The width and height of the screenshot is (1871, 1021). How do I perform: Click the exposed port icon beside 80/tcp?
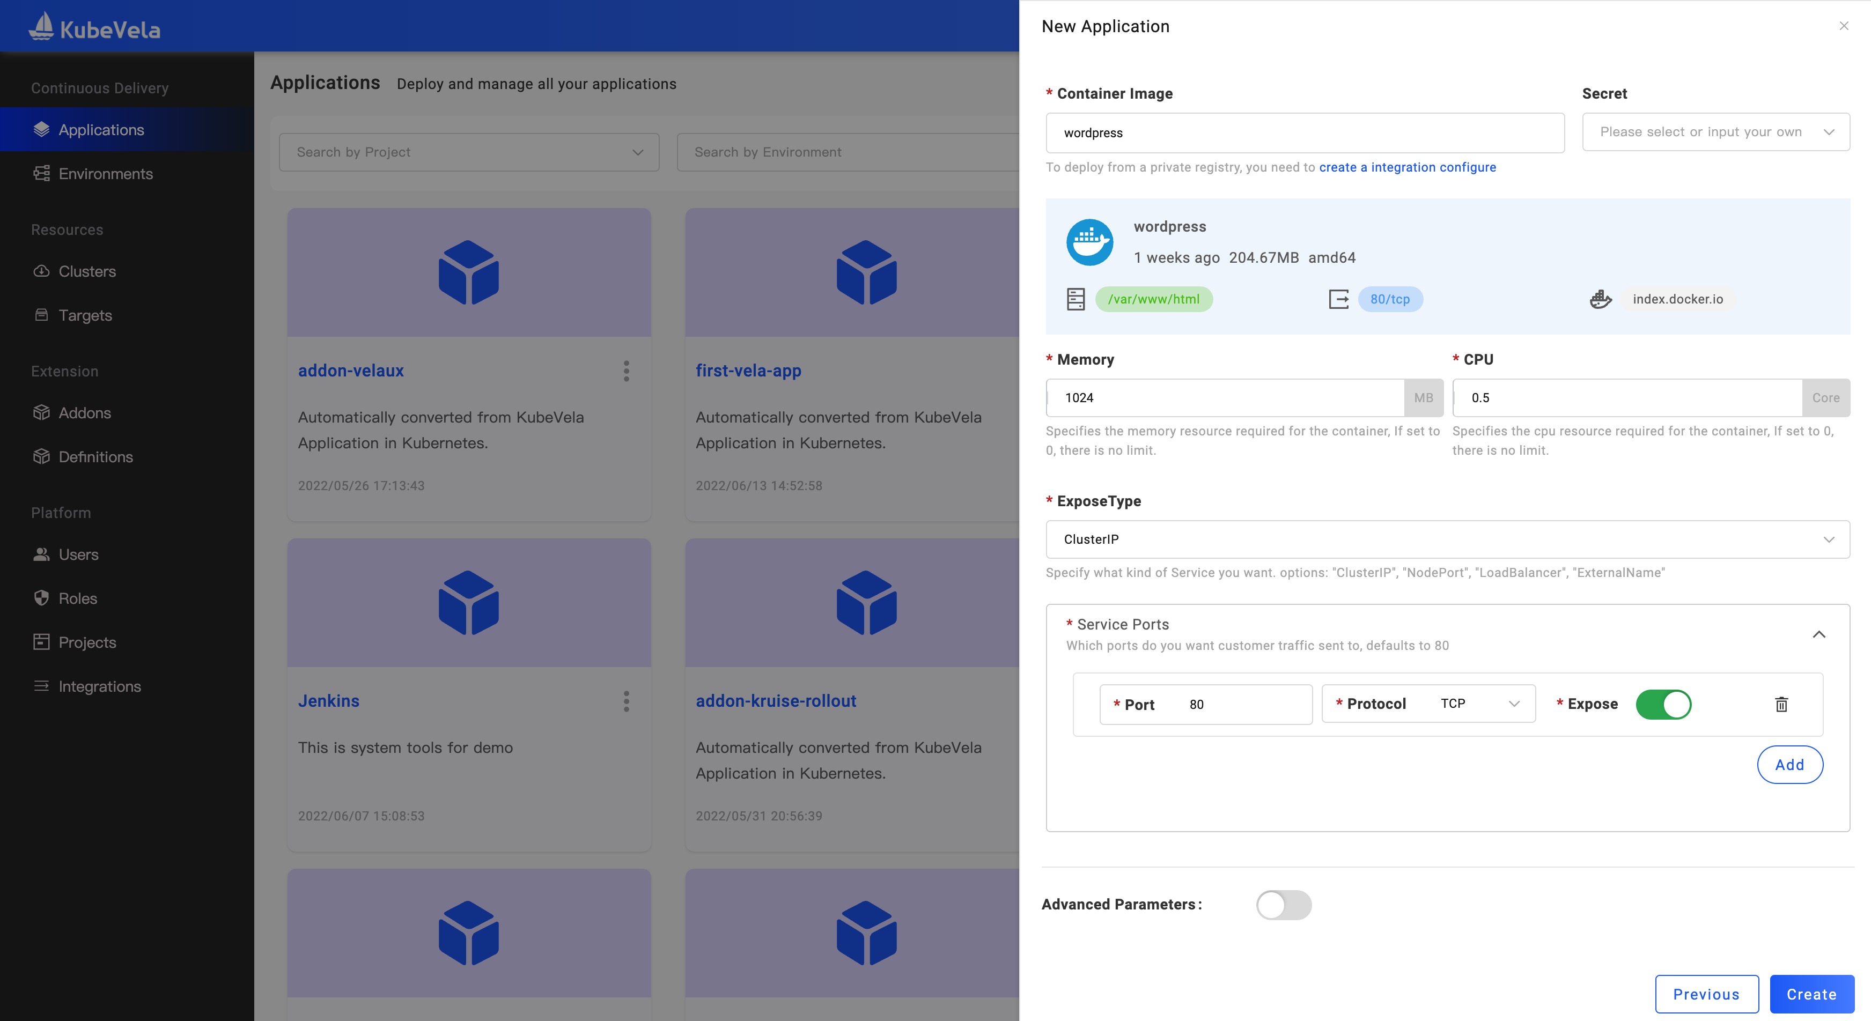coord(1338,299)
